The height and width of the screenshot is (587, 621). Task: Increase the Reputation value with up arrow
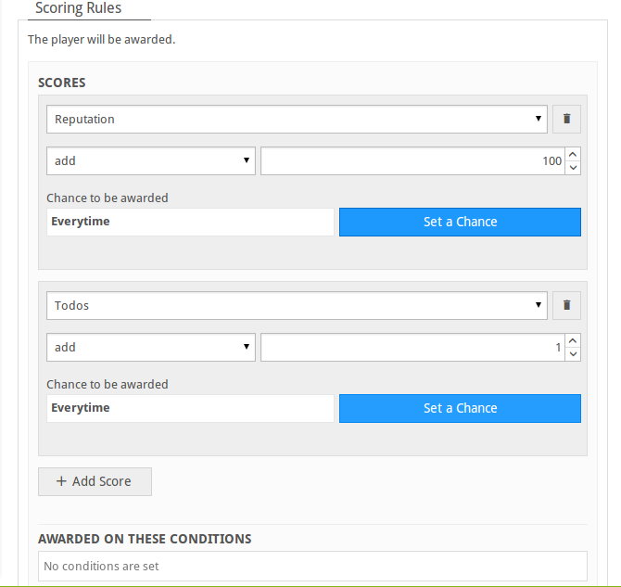click(x=573, y=154)
